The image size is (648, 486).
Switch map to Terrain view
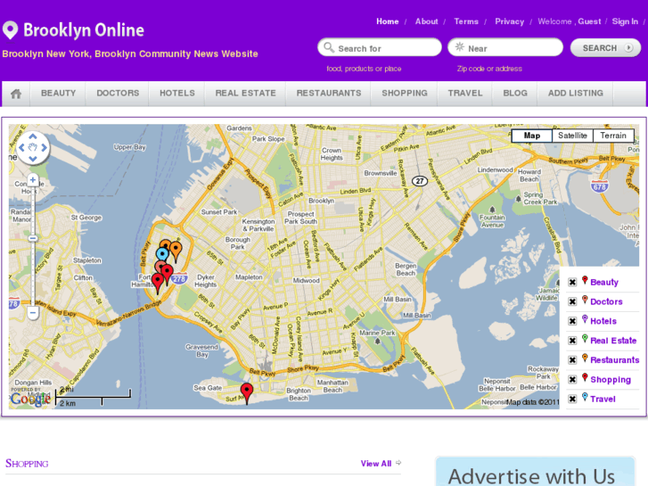click(x=613, y=136)
